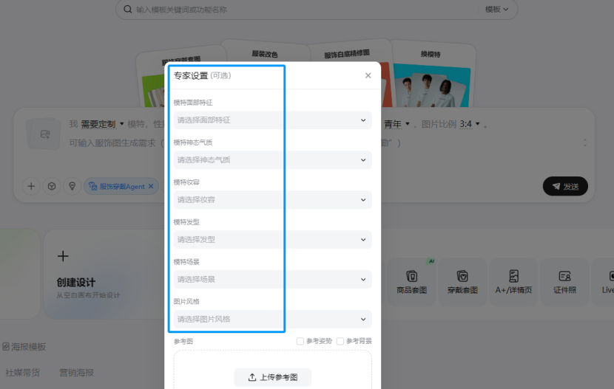The image size is (614, 389).
Task: Click the plus icon in the prompt toolbar
Action: (x=31, y=187)
